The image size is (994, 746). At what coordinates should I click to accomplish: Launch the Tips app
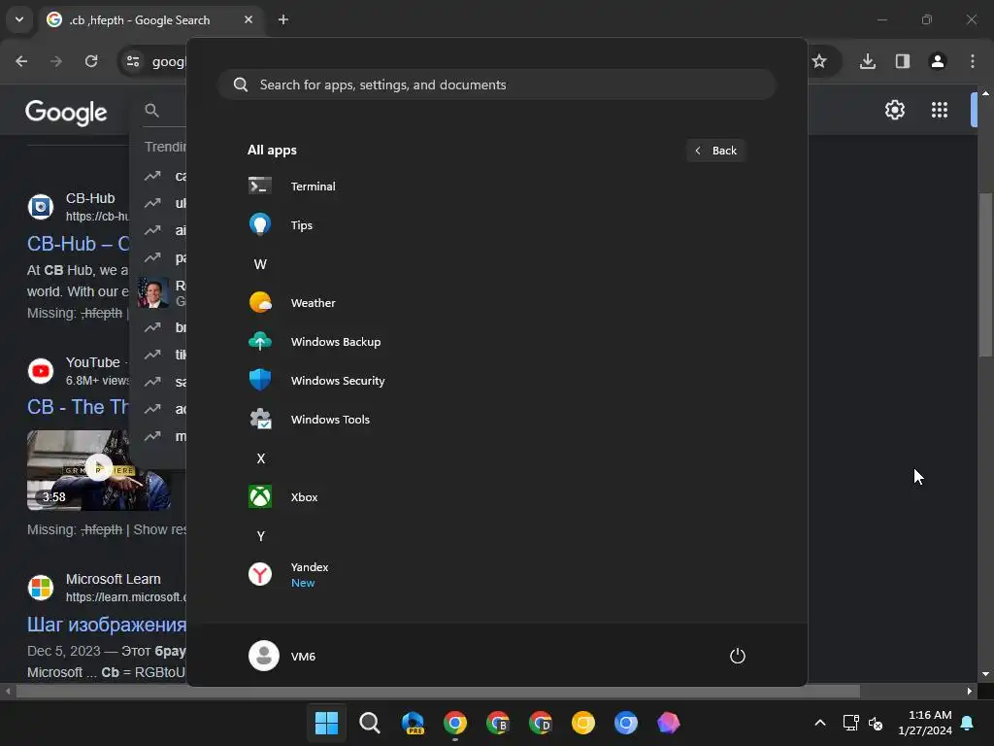(496, 224)
